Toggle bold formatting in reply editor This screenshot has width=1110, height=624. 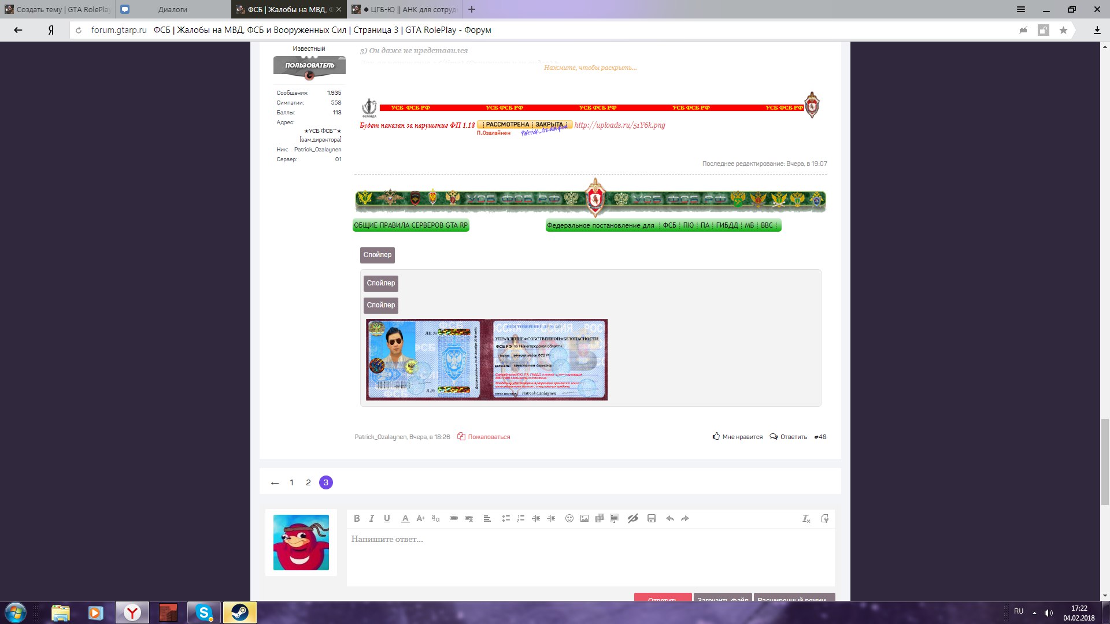[x=357, y=518]
